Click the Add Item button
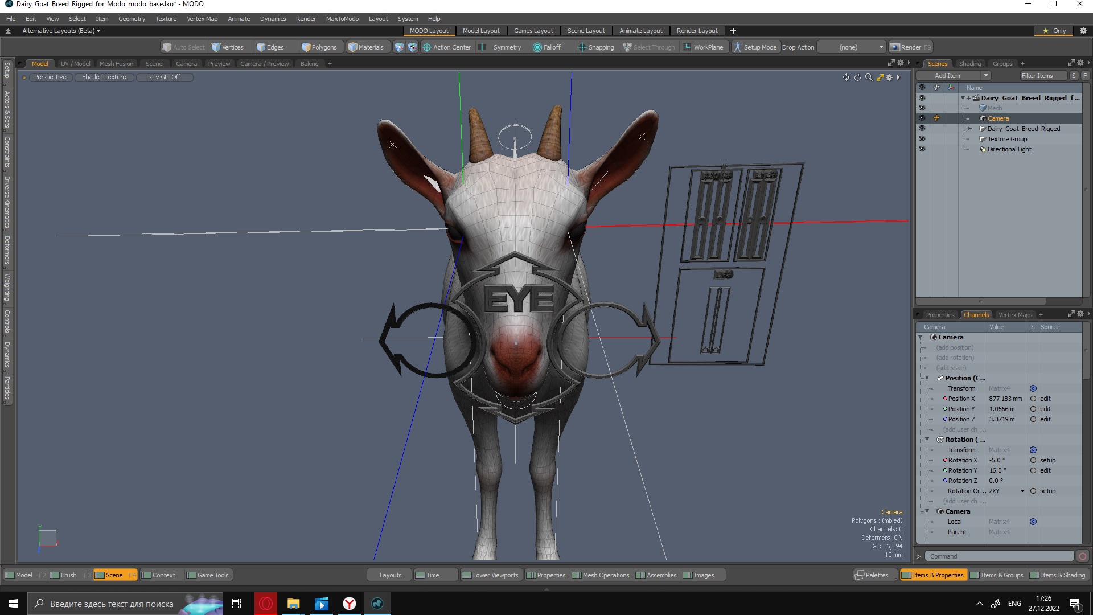The height and width of the screenshot is (615, 1093). [948, 76]
